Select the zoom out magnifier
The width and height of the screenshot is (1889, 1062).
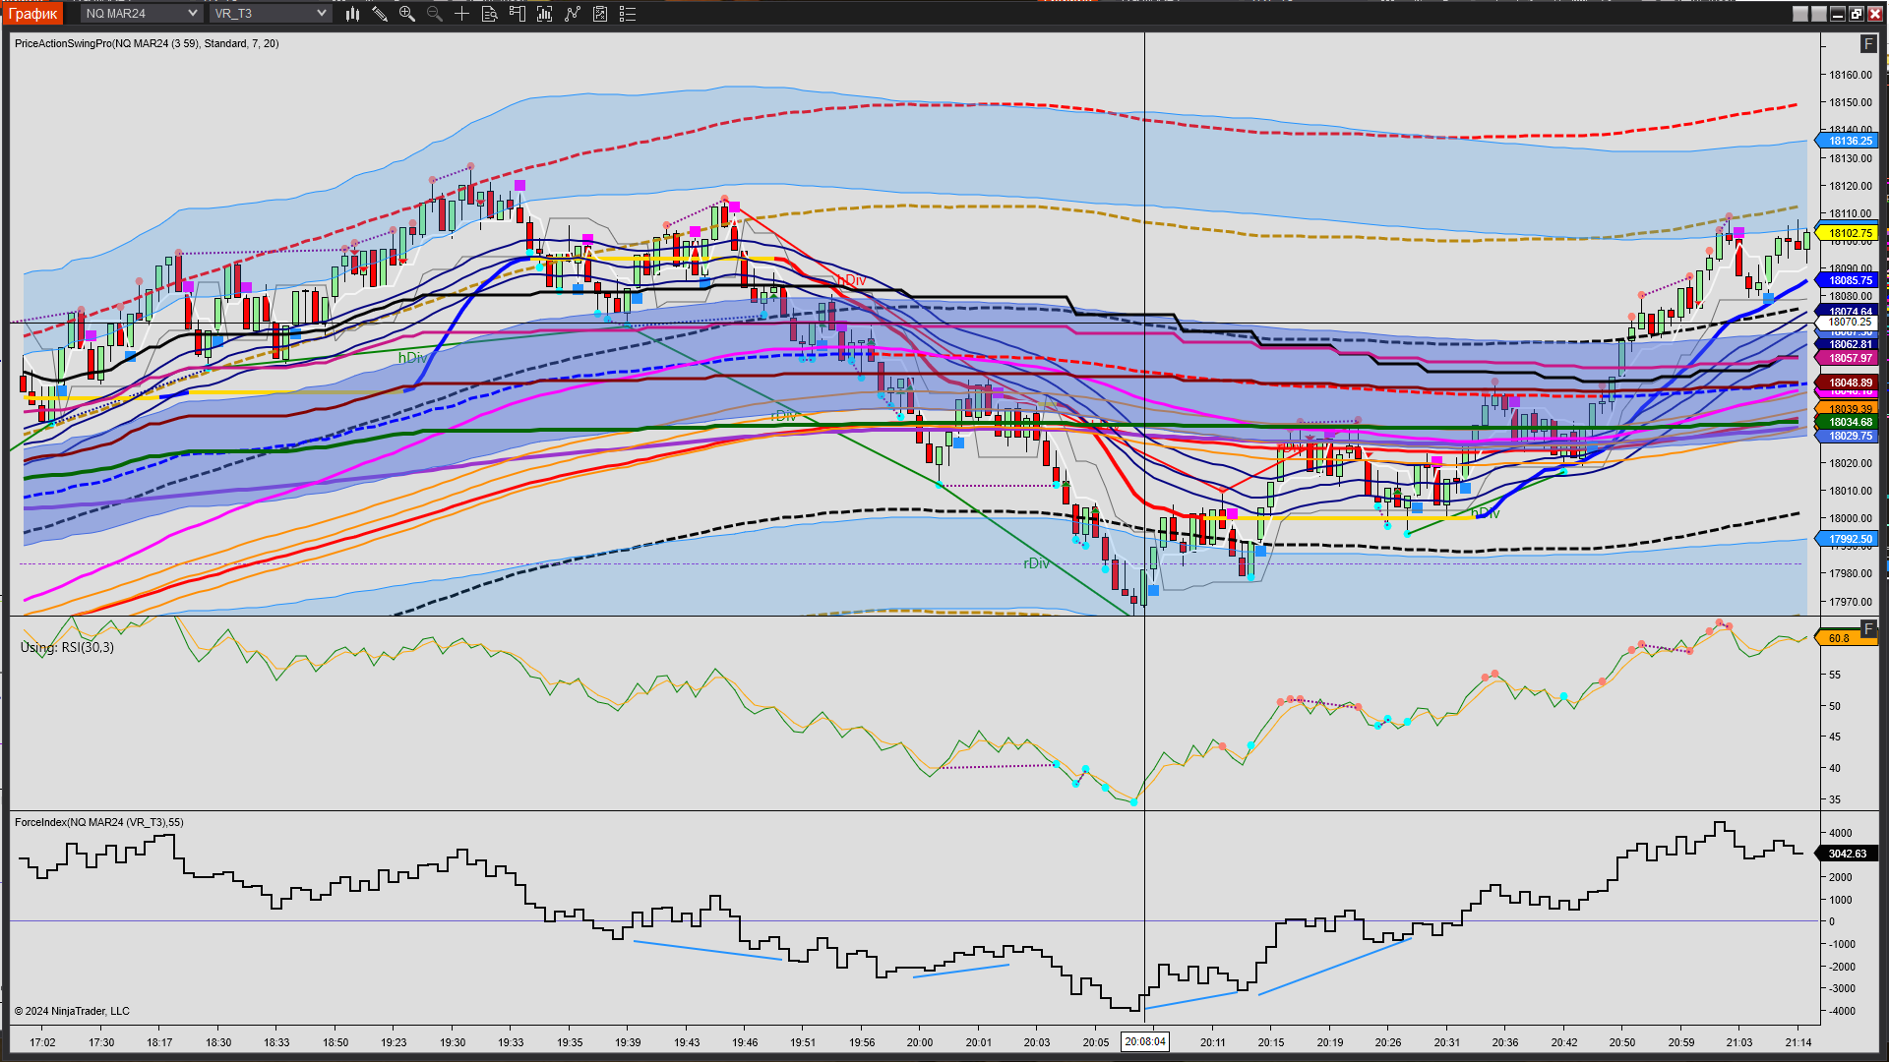coord(435,14)
